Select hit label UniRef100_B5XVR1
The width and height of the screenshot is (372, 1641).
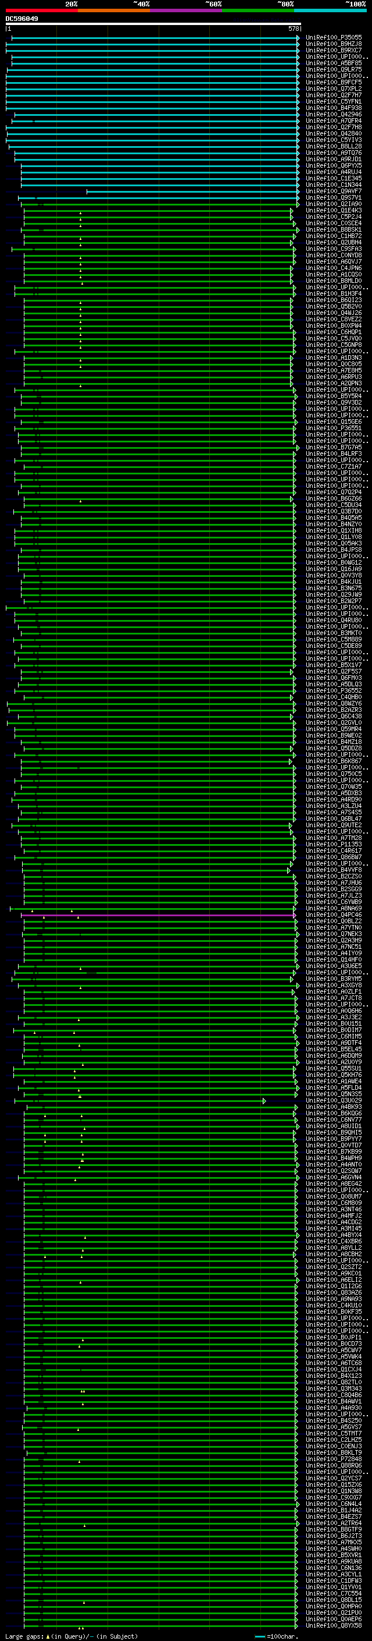334,1555
